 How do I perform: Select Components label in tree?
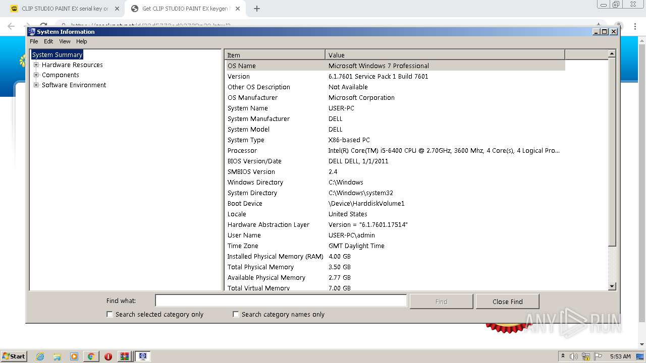(x=61, y=75)
